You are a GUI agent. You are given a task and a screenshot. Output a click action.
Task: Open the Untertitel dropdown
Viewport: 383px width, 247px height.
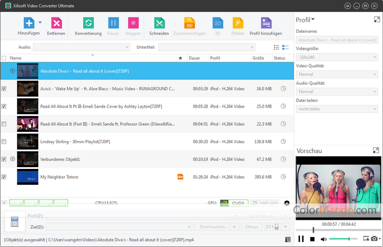coord(207,47)
